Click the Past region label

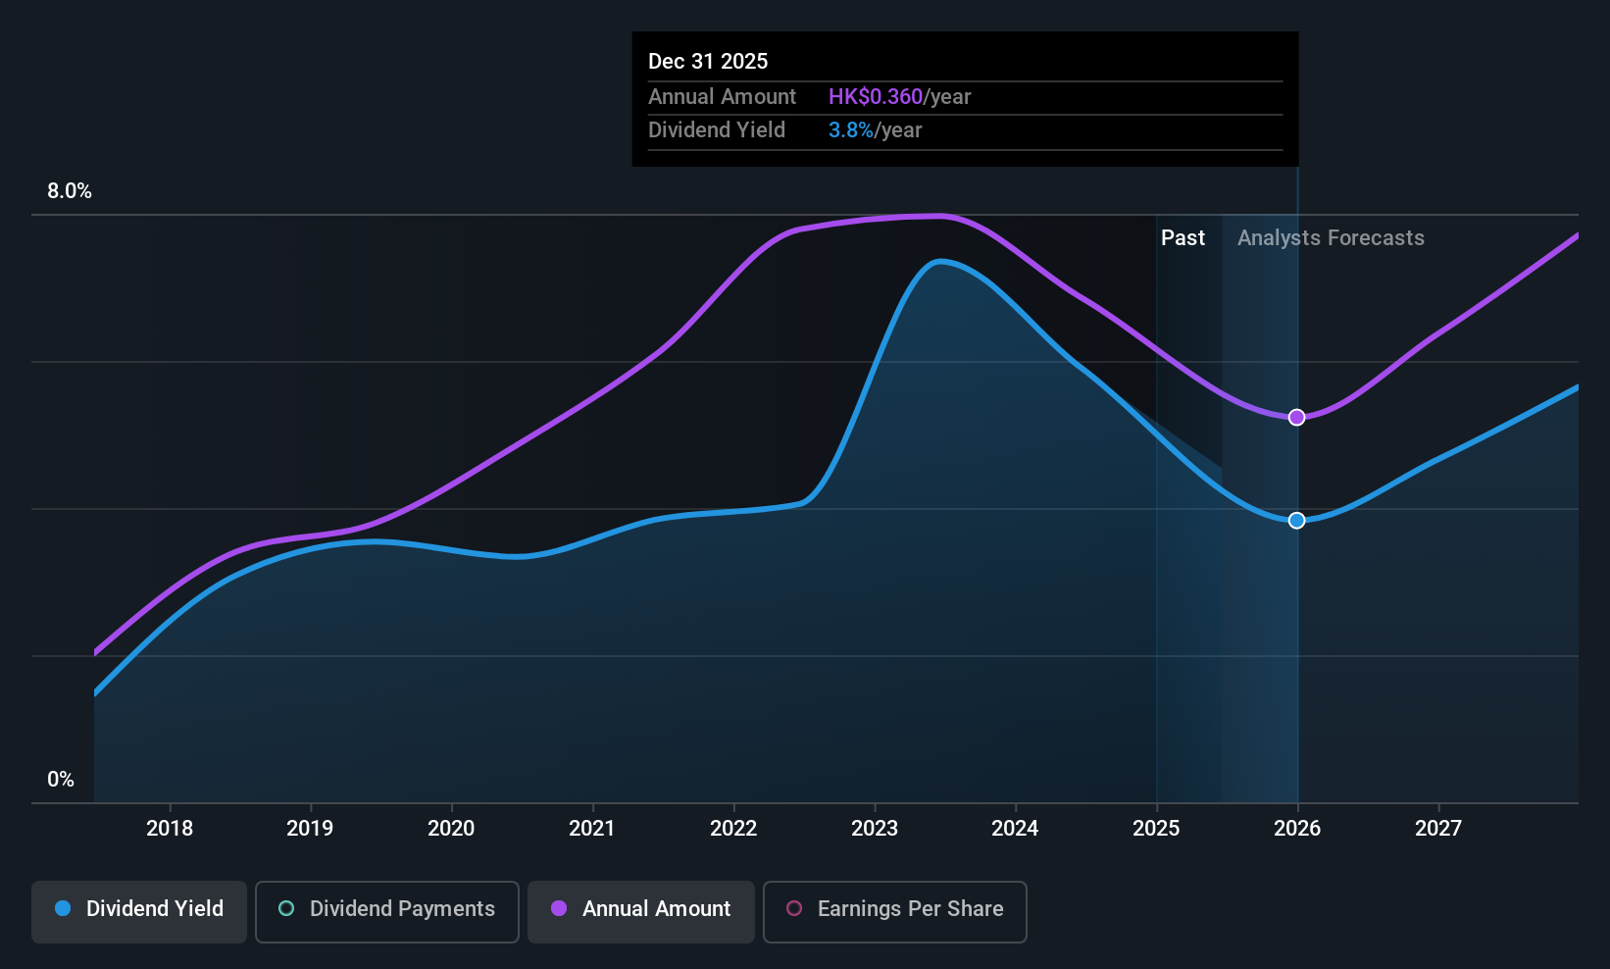tap(1182, 237)
